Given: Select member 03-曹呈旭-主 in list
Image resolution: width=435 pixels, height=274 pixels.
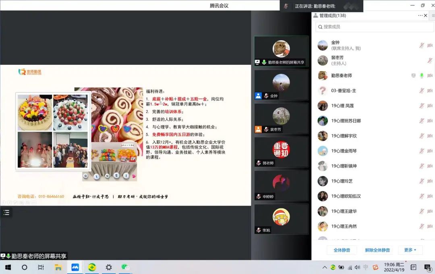Looking at the screenshot, I should [344, 91].
